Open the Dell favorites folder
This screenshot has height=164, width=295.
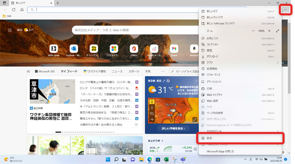7,16
